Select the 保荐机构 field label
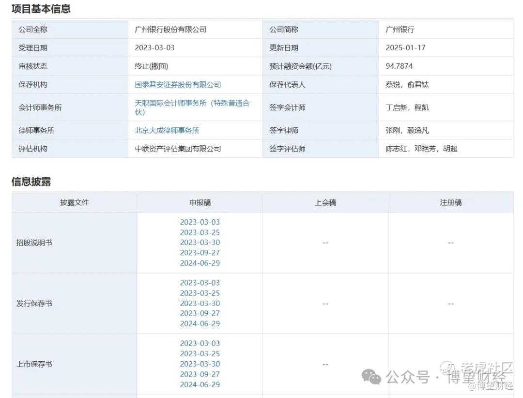The width and height of the screenshot is (523, 398). coord(33,85)
